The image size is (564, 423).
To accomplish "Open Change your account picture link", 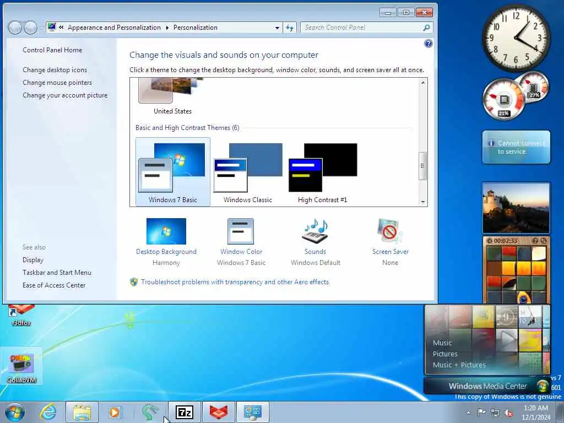I will coord(65,95).
